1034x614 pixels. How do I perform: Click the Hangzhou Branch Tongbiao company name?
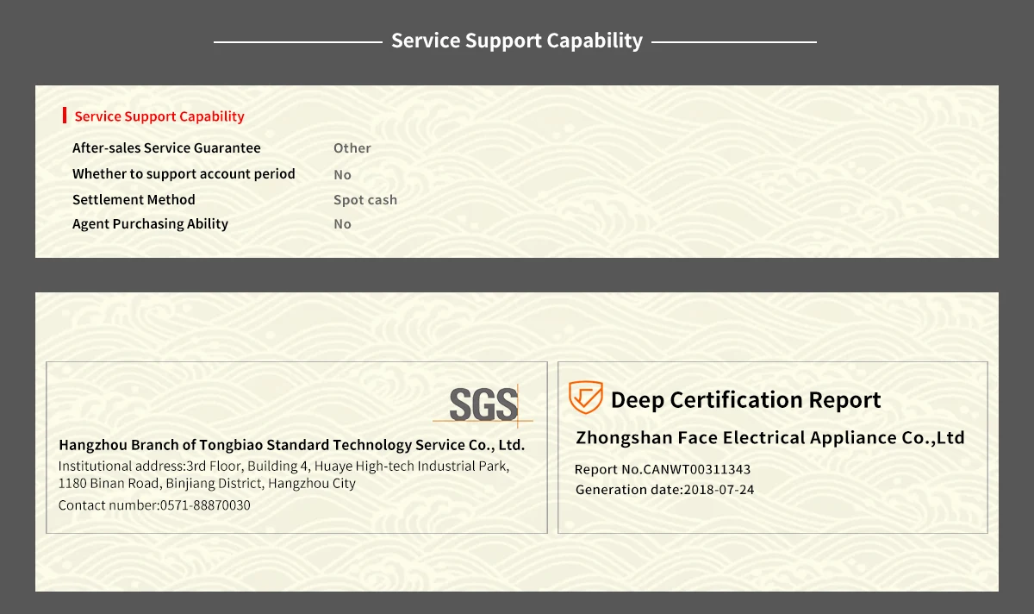pyautogui.click(x=291, y=445)
